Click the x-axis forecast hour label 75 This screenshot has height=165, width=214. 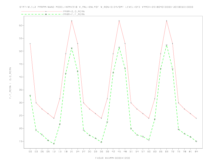pos(179,152)
